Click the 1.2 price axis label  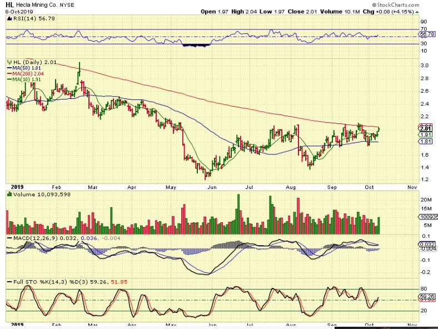(x=425, y=180)
